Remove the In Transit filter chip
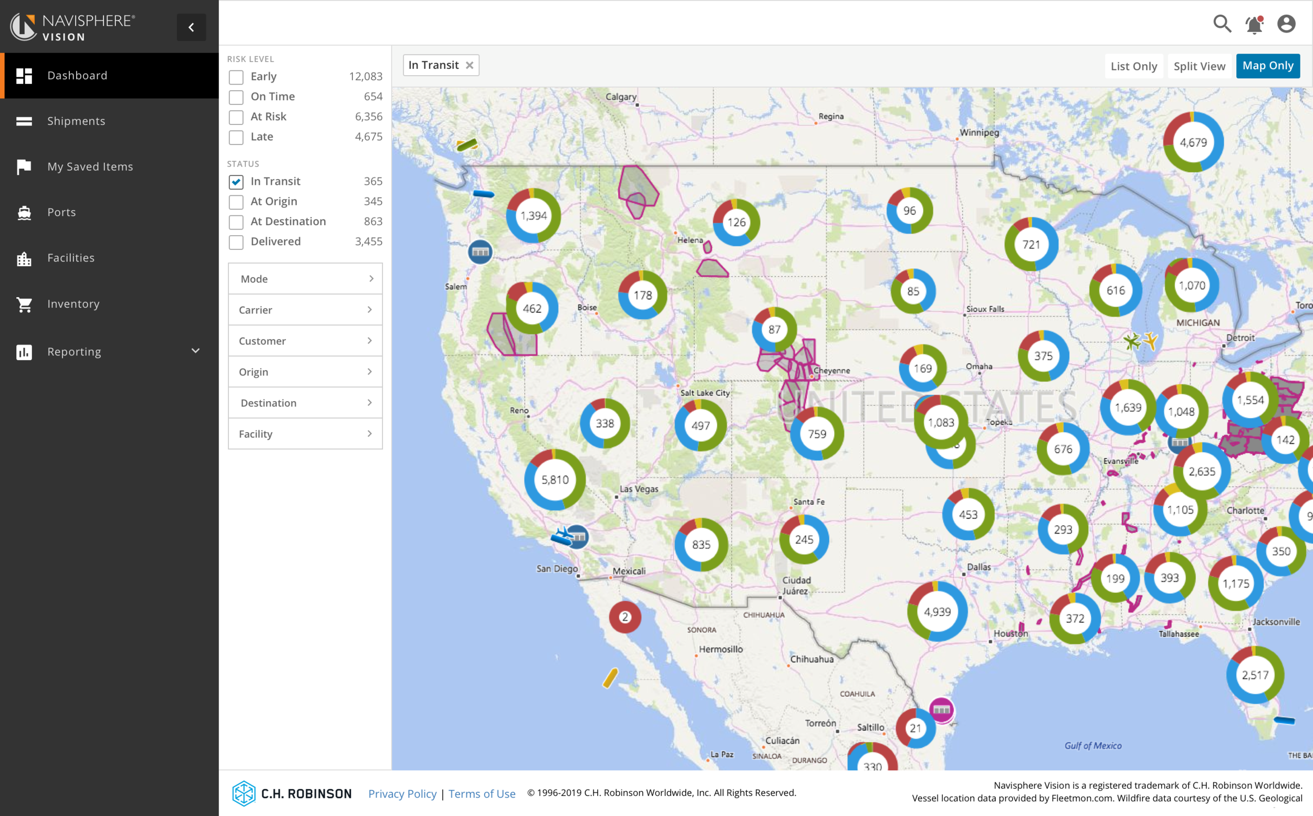Viewport: 1313px width, 816px height. [470, 65]
